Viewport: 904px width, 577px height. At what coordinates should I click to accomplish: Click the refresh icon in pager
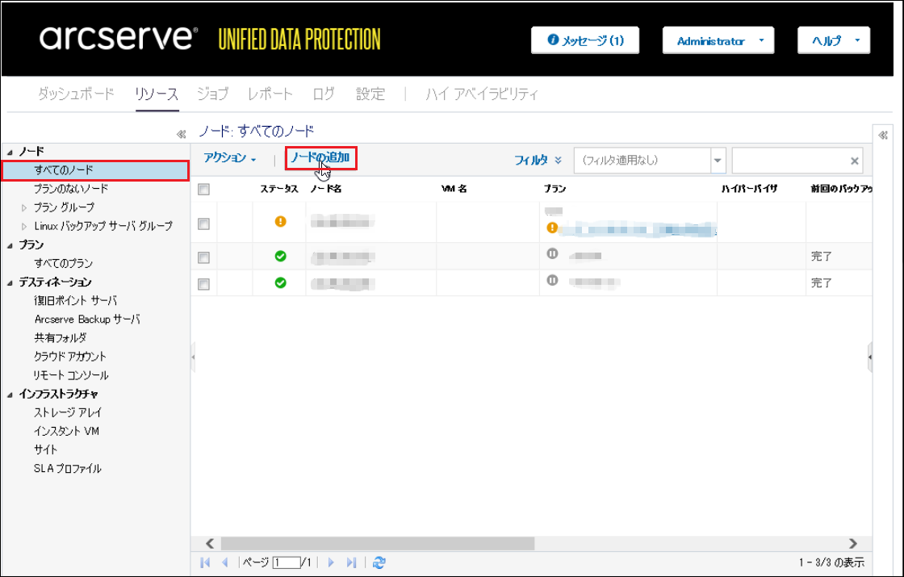(379, 562)
